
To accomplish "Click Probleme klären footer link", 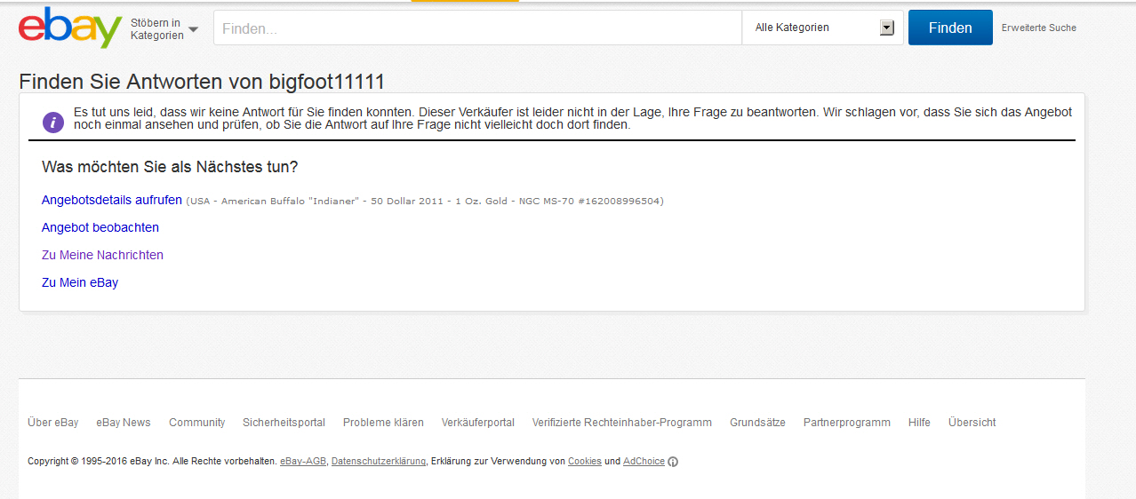I will [383, 423].
